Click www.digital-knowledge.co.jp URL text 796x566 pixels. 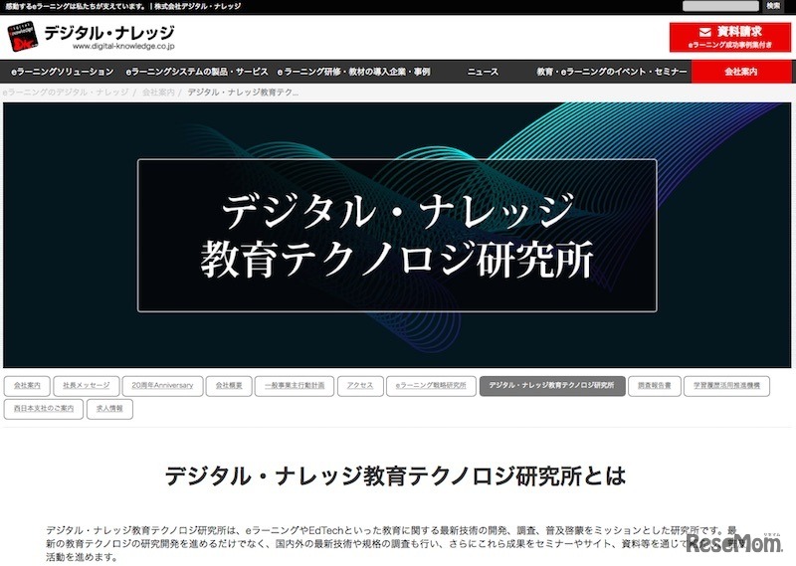(123, 46)
